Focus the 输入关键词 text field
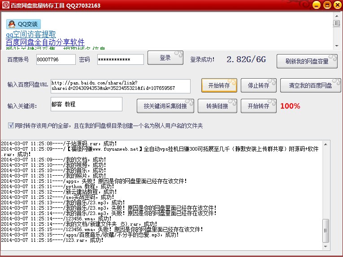Image resolution: width=343 pixels, height=257 pixels. [x=87, y=104]
